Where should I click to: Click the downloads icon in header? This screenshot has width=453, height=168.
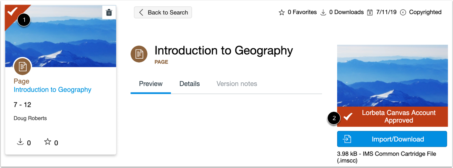pos(323,12)
